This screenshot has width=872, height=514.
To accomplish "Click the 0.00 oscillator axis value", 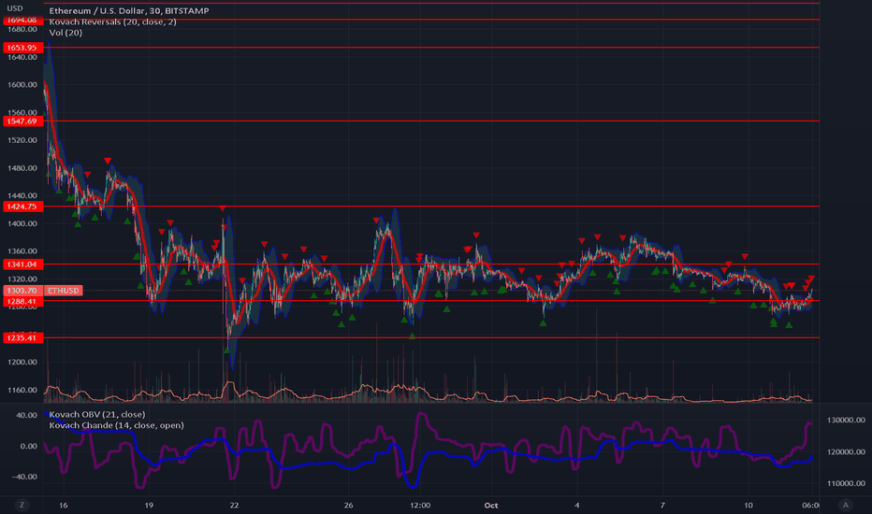I will [x=29, y=446].
